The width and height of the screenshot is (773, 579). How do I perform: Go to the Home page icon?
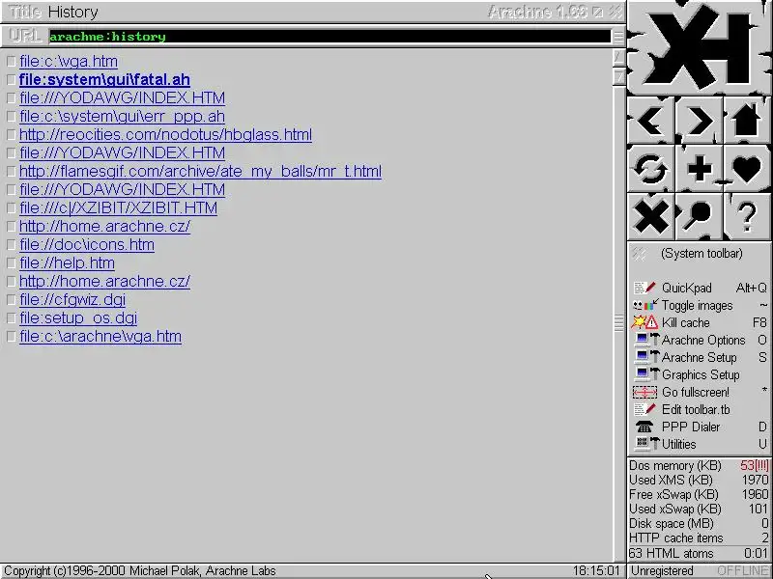pos(747,120)
